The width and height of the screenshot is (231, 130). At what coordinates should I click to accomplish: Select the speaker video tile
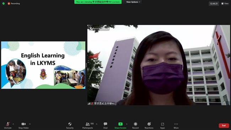click(159, 65)
